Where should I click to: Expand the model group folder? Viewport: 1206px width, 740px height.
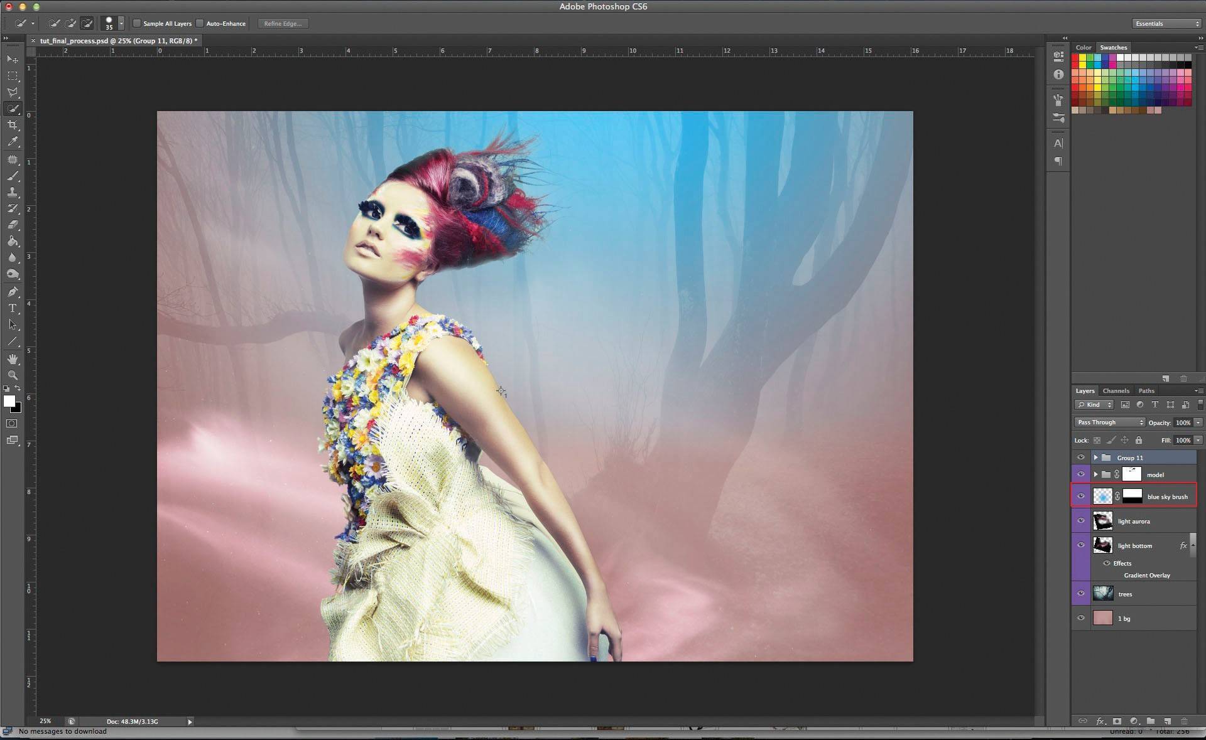click(x=1095, y=475)
